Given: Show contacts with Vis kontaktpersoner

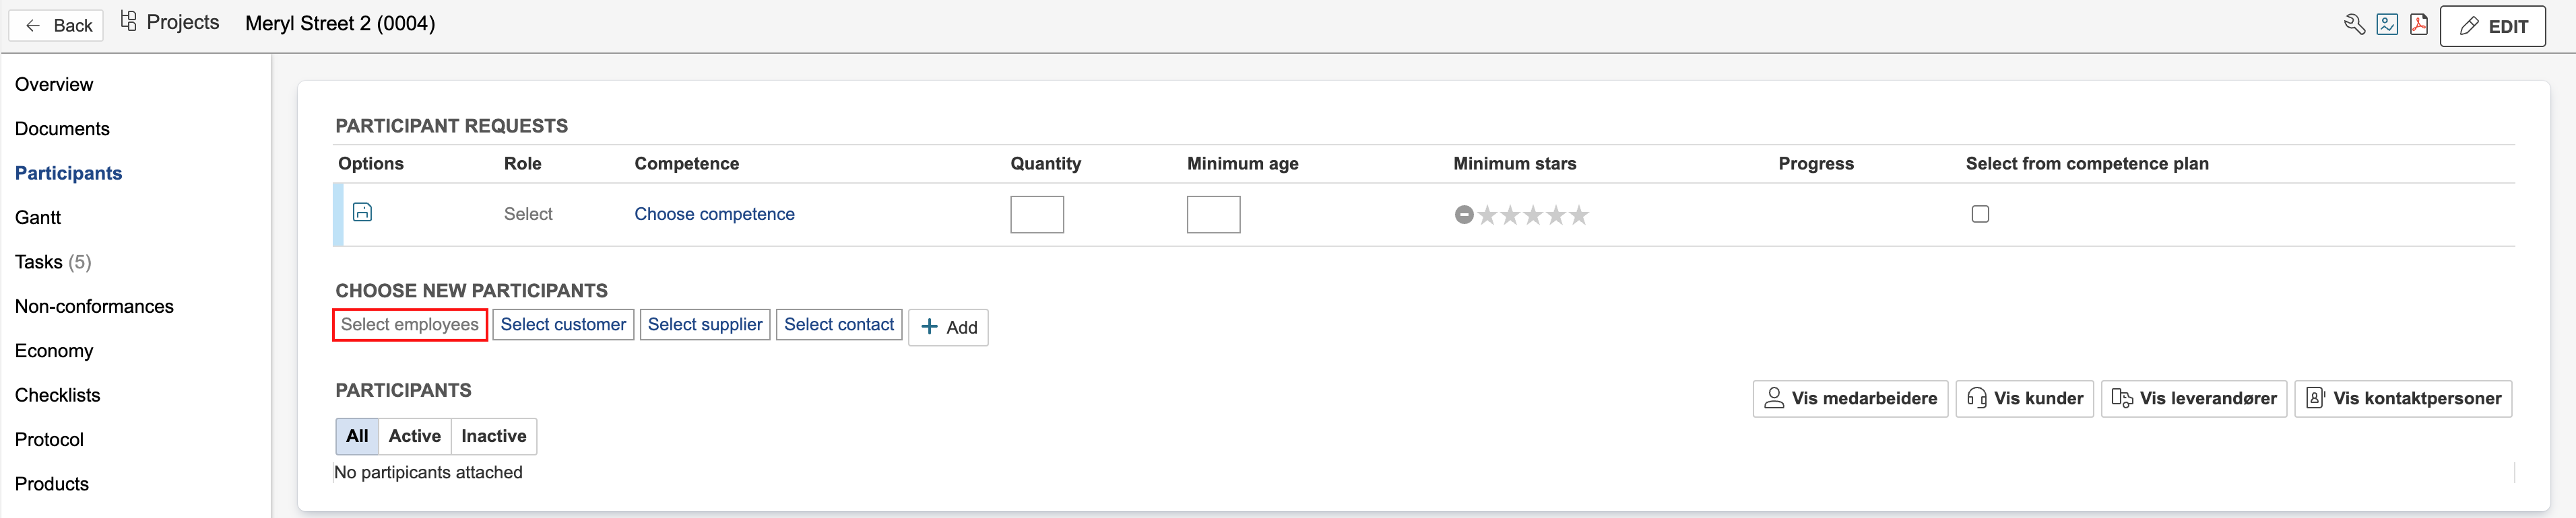Looking at the screenshot, I should [x=2402, y=398].
